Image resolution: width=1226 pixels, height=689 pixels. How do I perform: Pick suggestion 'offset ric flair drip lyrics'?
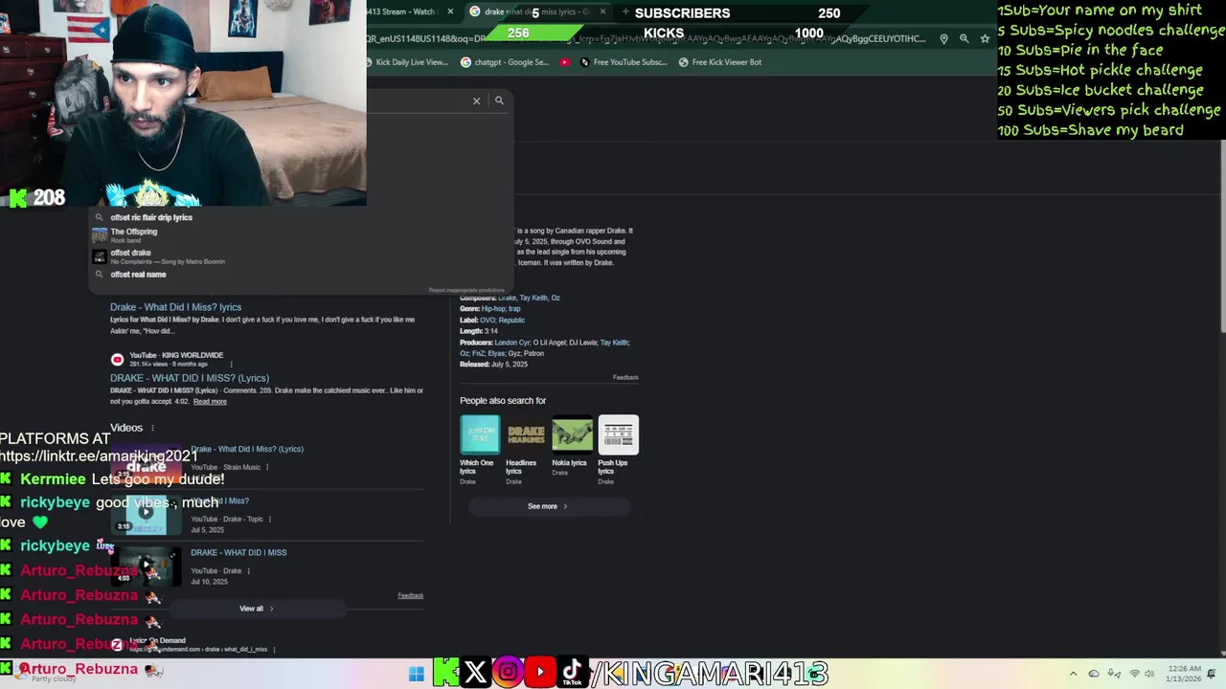click(x=151, y=217)
